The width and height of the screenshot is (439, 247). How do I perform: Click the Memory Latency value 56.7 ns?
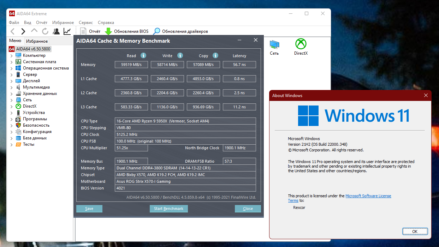tap(239, 65)
